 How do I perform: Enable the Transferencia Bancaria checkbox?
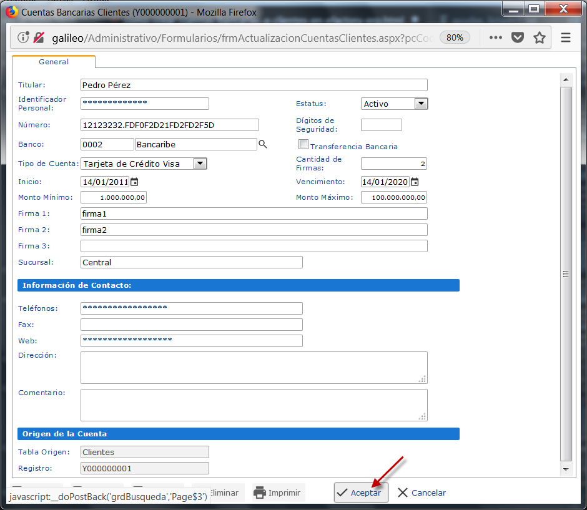point(303,145)
